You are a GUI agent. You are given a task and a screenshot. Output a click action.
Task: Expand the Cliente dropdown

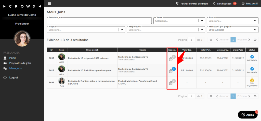point(202,21)
